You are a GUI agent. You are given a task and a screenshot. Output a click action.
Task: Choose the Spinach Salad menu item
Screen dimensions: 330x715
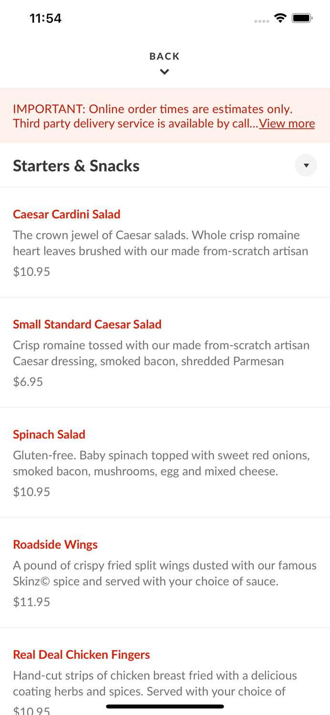coord(49,435)
